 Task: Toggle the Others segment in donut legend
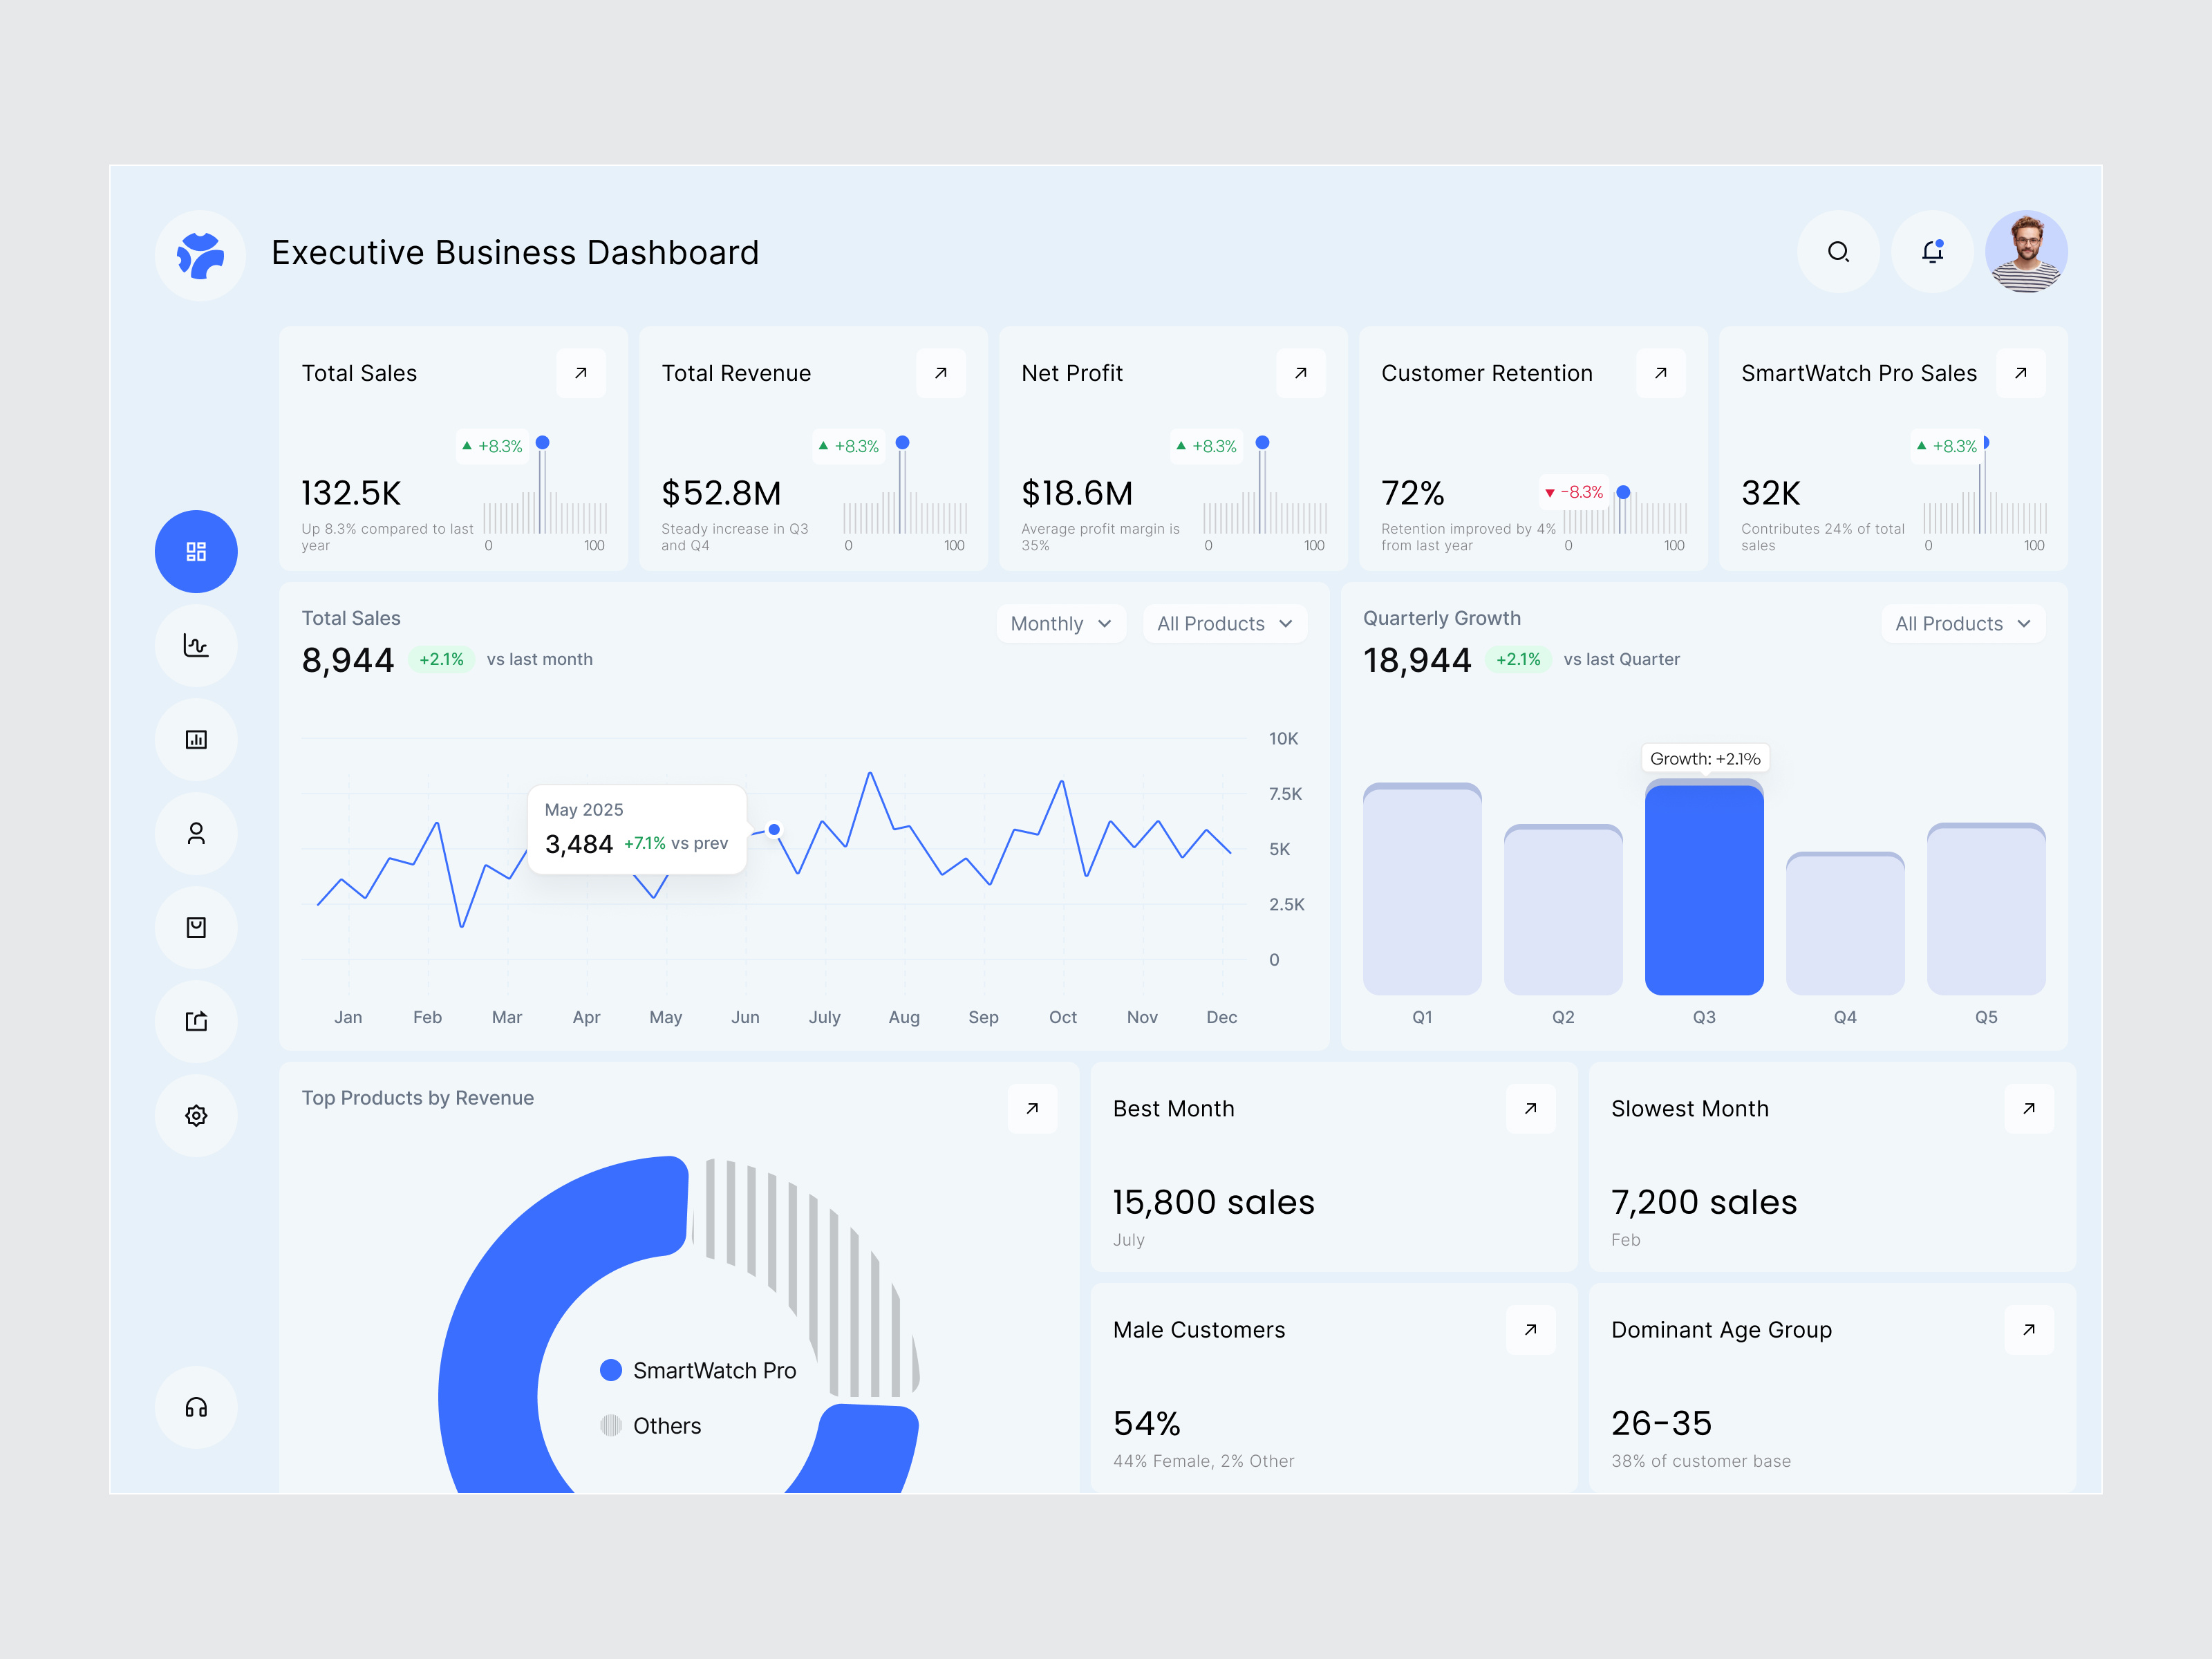coord(666,1426)
